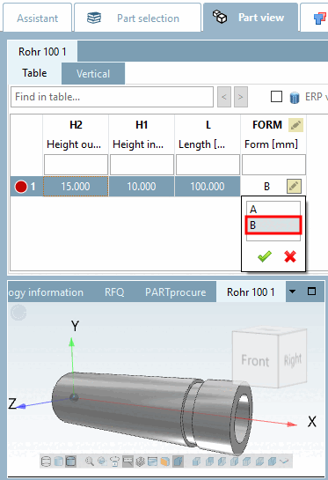Select the red status indicator of row 1
Image resolution: width=328 pixels, height=480 pixels.
[21, 187]
